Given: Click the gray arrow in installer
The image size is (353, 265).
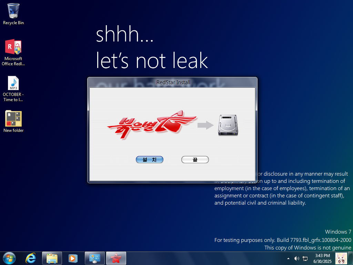Looking at the screenshot, I should click(x=205, y=125).
